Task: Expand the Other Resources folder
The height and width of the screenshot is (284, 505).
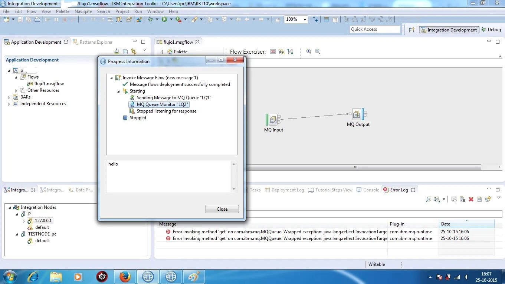Action: coord(16,90)
